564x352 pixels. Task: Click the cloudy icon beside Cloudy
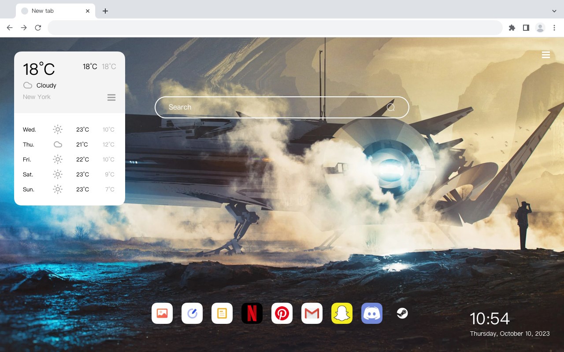point(28,85)
